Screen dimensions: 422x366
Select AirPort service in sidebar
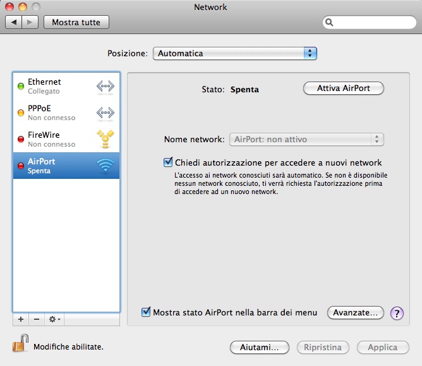tap(66, 166)
